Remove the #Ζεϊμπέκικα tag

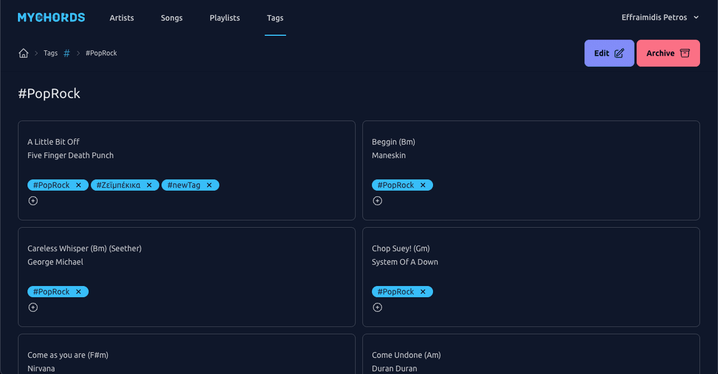pos(149,185)
